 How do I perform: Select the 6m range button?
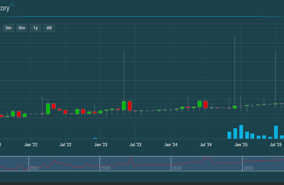tap(22, 28)
